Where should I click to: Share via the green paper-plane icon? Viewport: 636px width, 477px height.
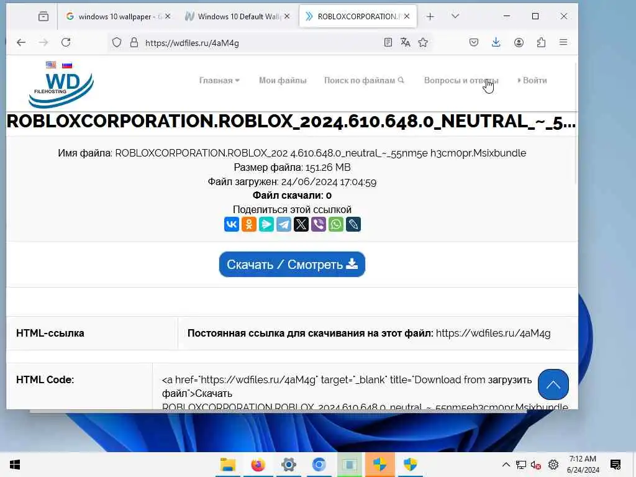click(x=266, y=224)
